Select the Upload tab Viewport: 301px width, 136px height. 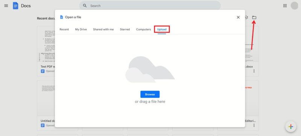click(162, 29)
